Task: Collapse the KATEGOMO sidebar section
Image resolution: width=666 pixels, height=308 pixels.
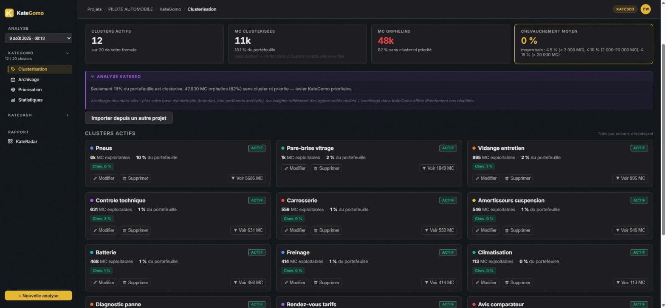Action: click(x=67, y=53)
